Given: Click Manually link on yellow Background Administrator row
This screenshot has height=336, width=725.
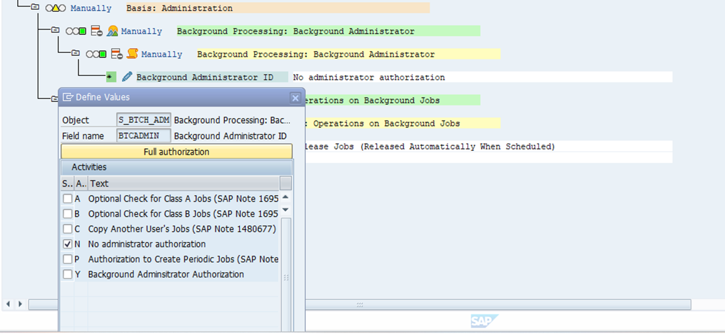Looking at the screenshot, I should [162, 55].
